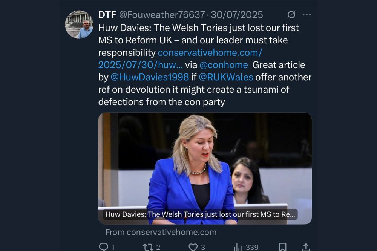The width and height of the screenshot is (377, 251).
Task: Open the @Fouweather76637 handle
Action: click(162, 15)
